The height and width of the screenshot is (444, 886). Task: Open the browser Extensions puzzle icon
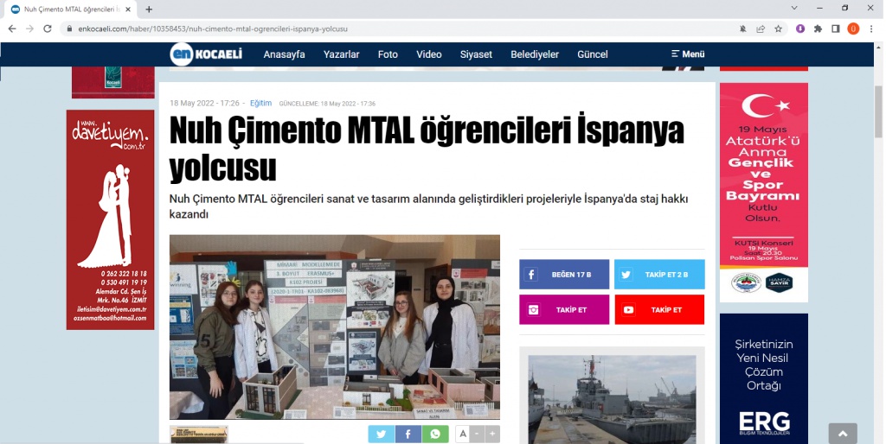pos(818,29)
